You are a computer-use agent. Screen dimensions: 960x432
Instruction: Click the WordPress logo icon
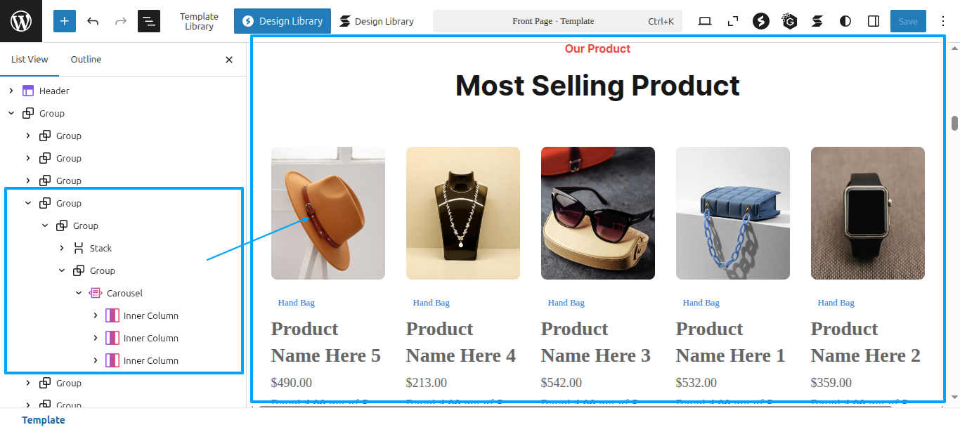21,21
